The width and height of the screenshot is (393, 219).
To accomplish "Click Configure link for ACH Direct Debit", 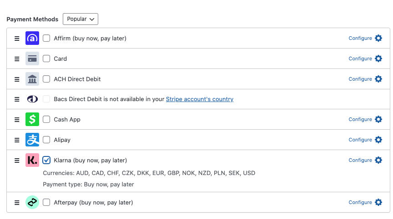I will point(360,79).
